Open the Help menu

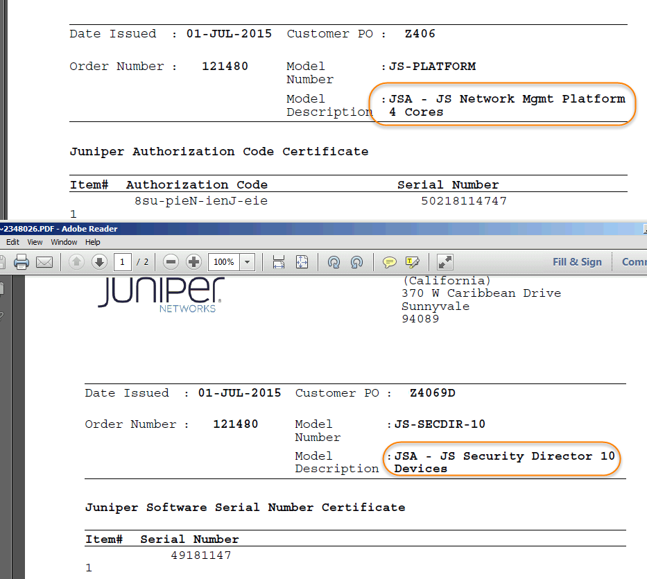93,242
